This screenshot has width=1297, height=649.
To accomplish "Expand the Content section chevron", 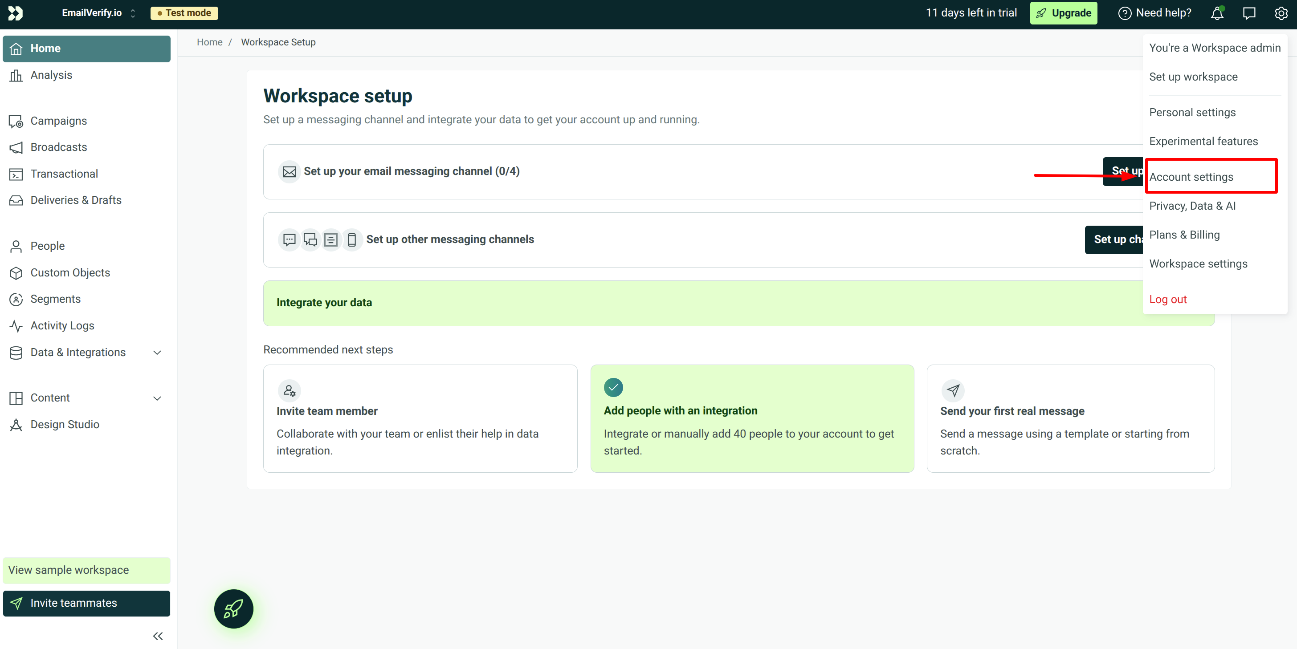I will (157, 398).
